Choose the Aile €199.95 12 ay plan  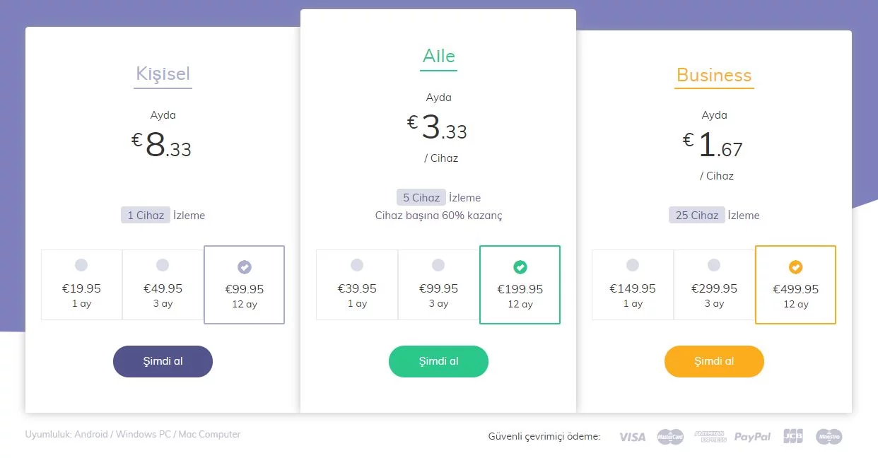click(x=520, y=285)
